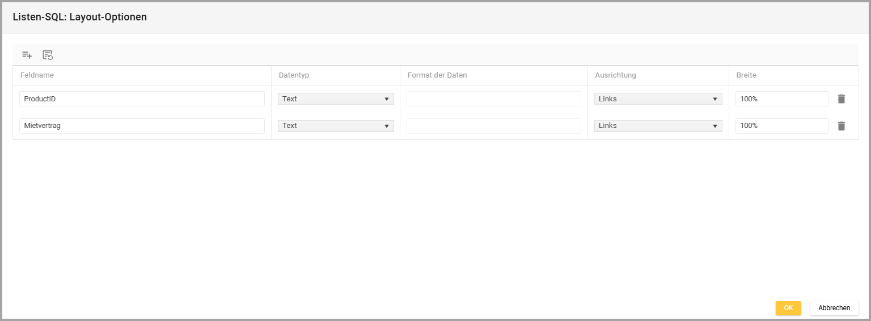Screen dimensions: 871x321
Task: Click the reset field list icon
Action: pyautogui.click(x=48, y=55)
